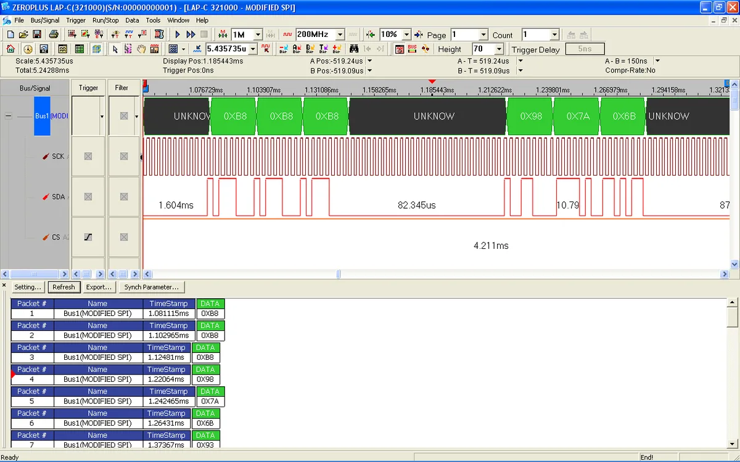The image size is (740, 462).
Task: Click the Synch Parameter... button
Action: click(x=152, y=287)
